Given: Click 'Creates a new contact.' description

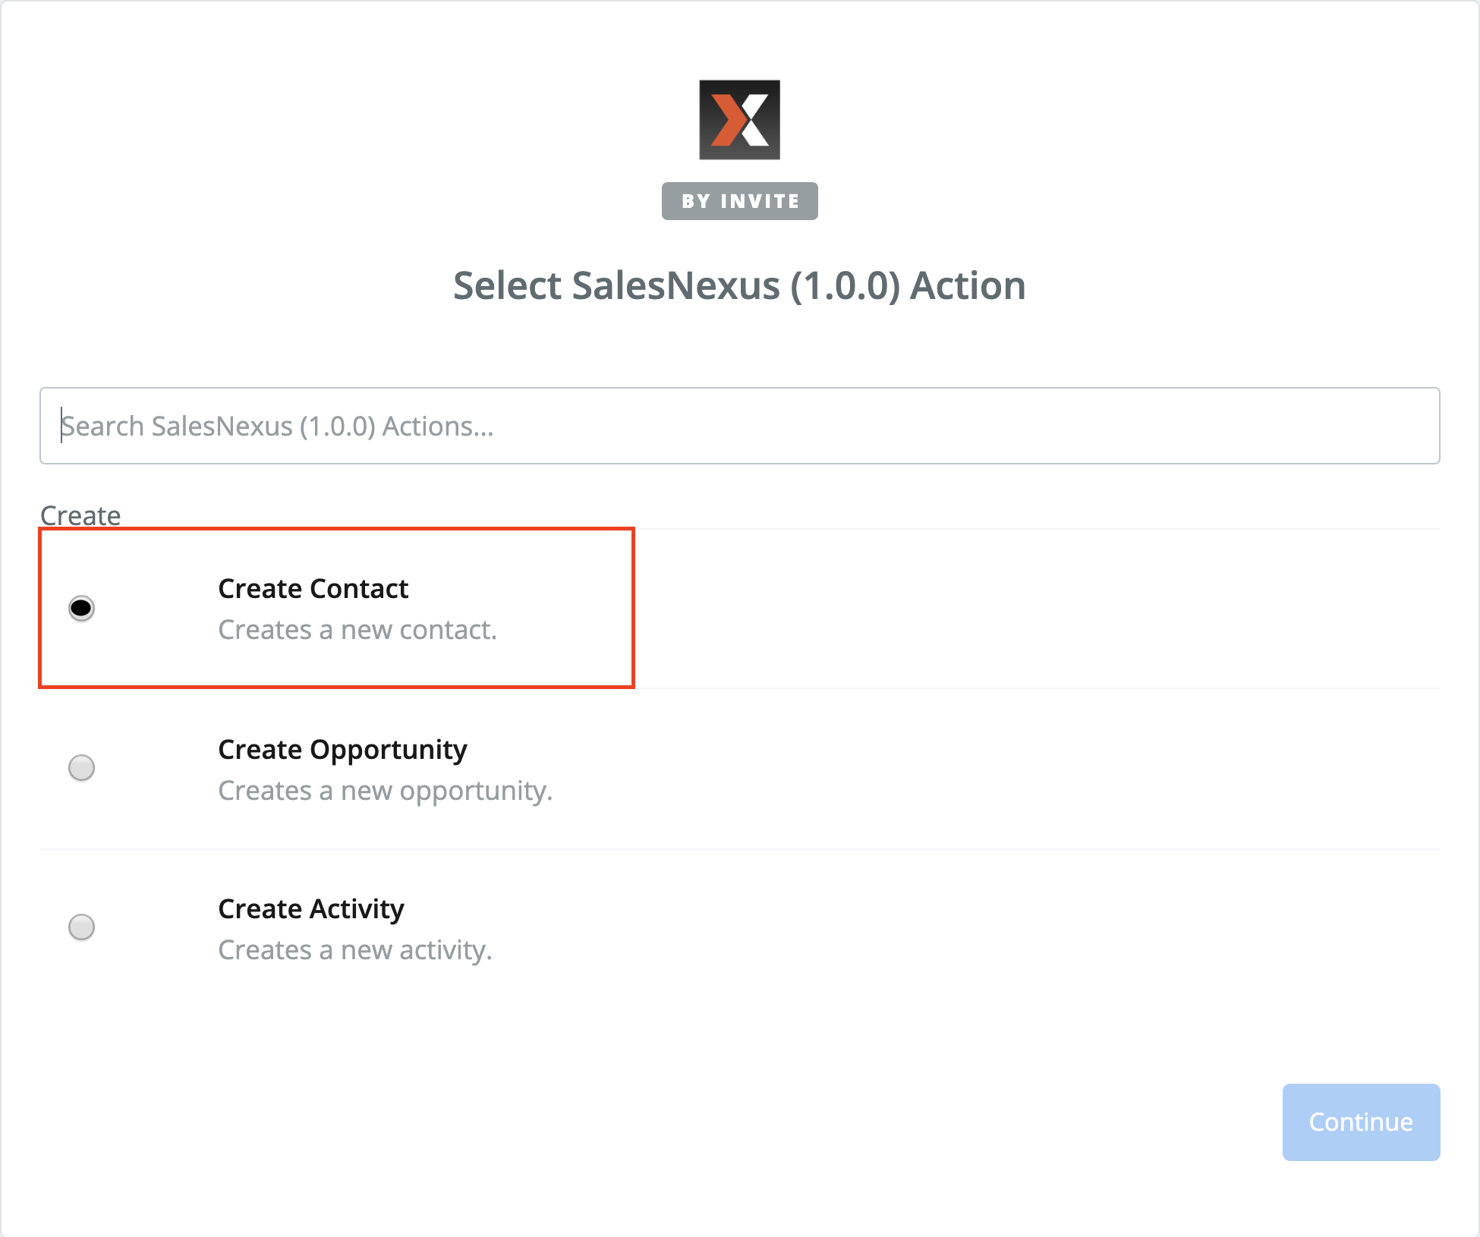Looking at the screenshot, I should click(357, 630).
